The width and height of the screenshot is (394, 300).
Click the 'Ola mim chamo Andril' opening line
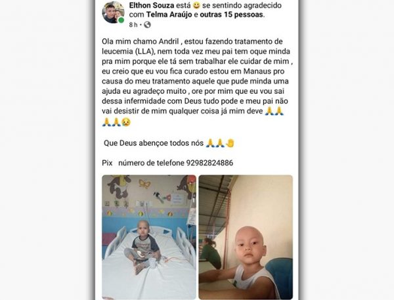click(x=141, y=41)
